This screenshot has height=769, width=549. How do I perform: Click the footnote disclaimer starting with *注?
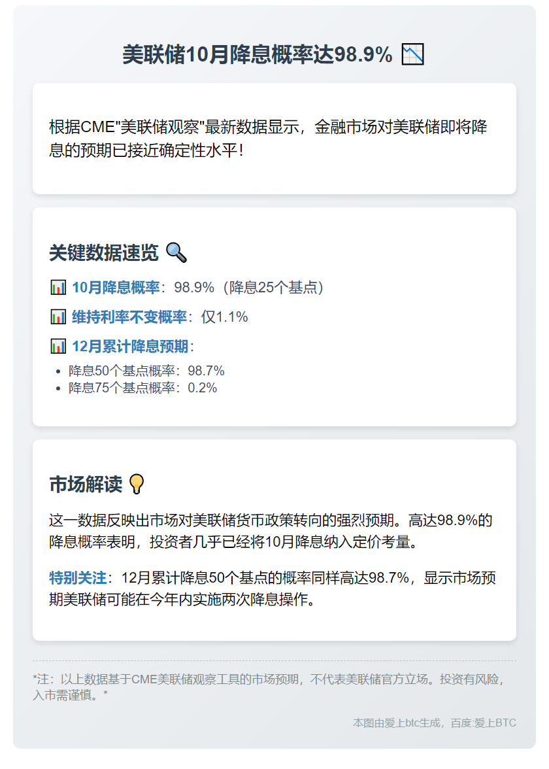[268, 687]
